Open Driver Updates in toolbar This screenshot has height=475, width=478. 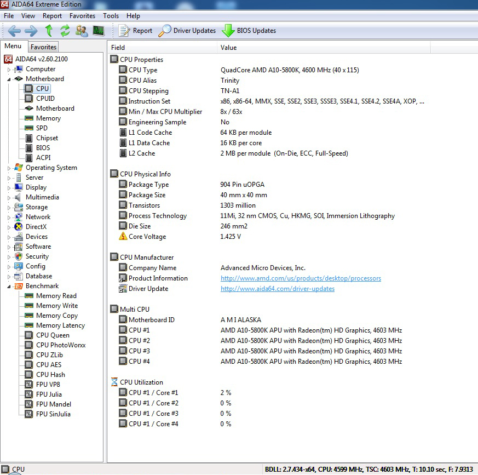(187, 31)
